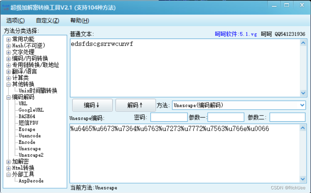Expand the 翻译/语言 category

click(8, 72)
